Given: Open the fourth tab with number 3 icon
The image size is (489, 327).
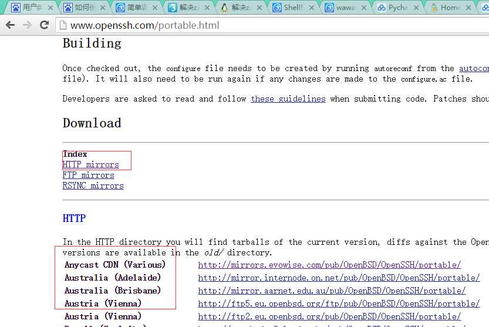Looking at the screenshot, I should coord(188,8).
